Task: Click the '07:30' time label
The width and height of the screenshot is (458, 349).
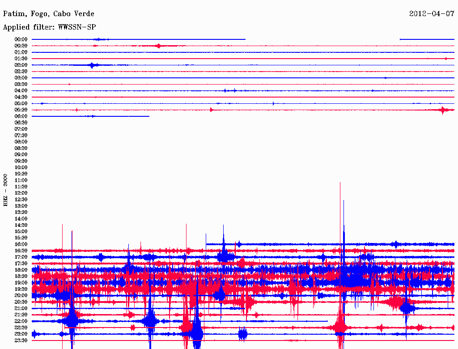Action: 21,135
